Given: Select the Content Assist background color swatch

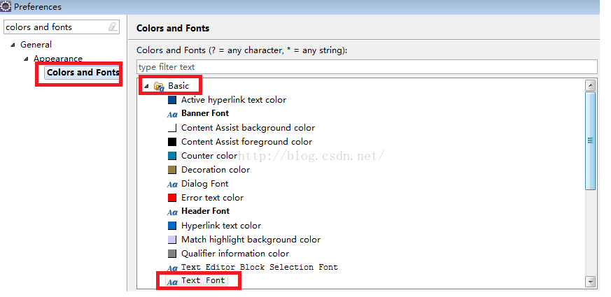Looking at the screenshot, I should tap(172, 128).
